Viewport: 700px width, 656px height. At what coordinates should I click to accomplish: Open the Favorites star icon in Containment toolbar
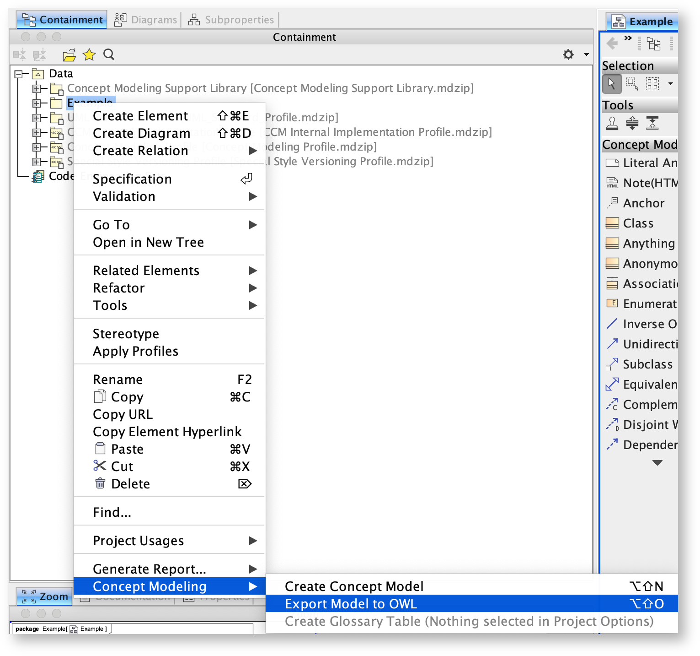coord(89,54)
